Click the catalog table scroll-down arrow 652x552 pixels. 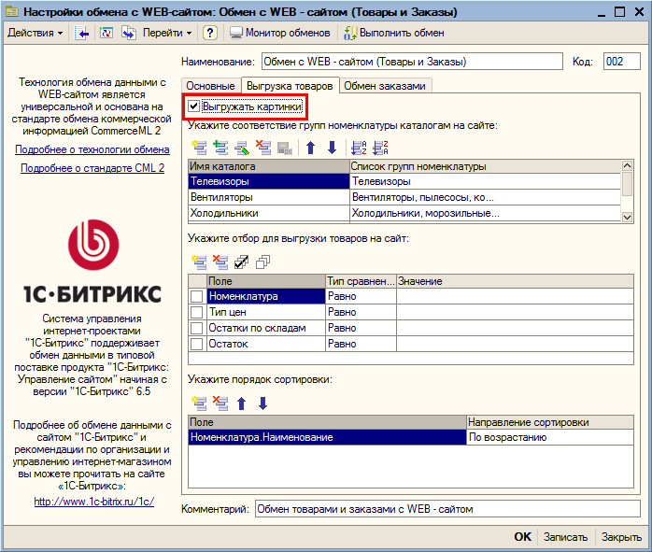[627, 217]
